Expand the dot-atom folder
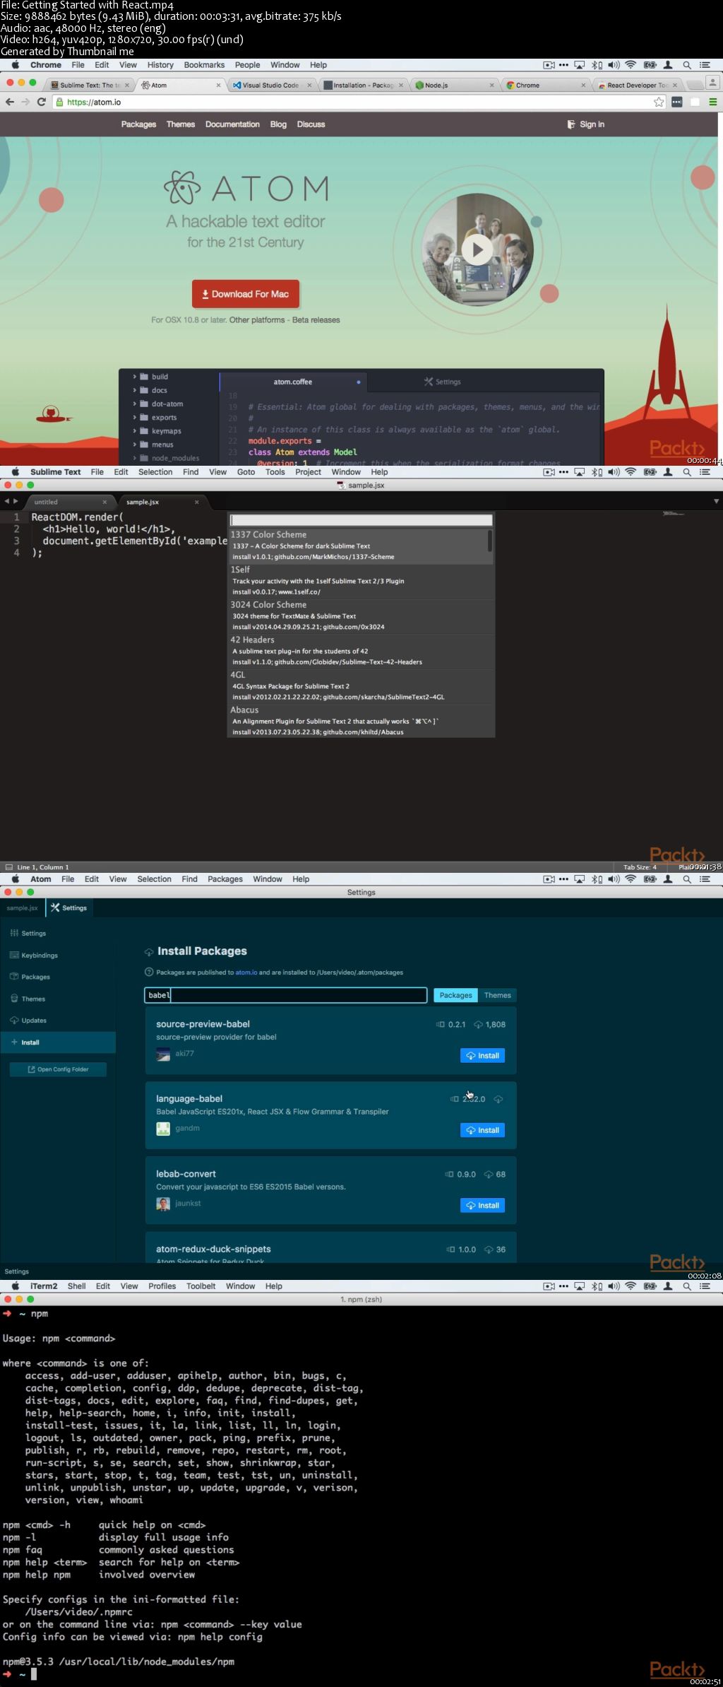The height and width of the screenshot is (1687, 723). point(167,404)
